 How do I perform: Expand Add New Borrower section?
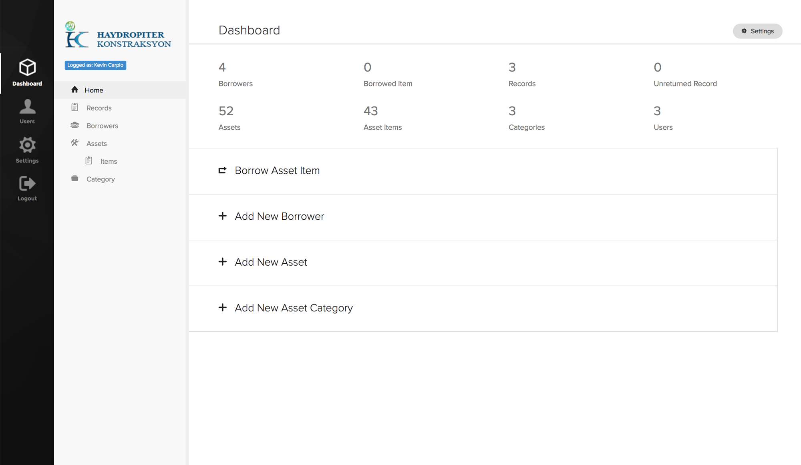279,216
